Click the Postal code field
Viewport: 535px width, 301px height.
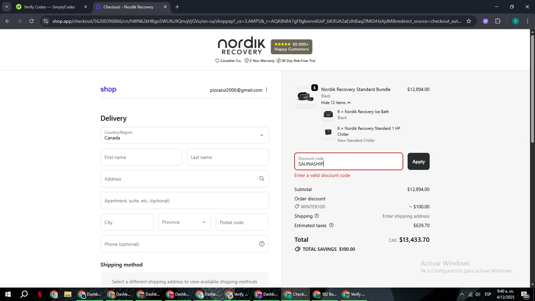(242, 222)
